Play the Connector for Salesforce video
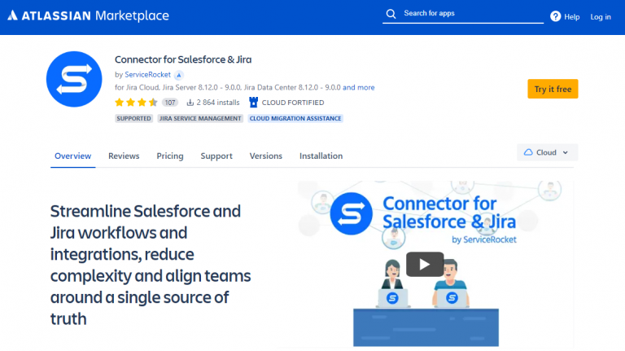 coord(425,264)
